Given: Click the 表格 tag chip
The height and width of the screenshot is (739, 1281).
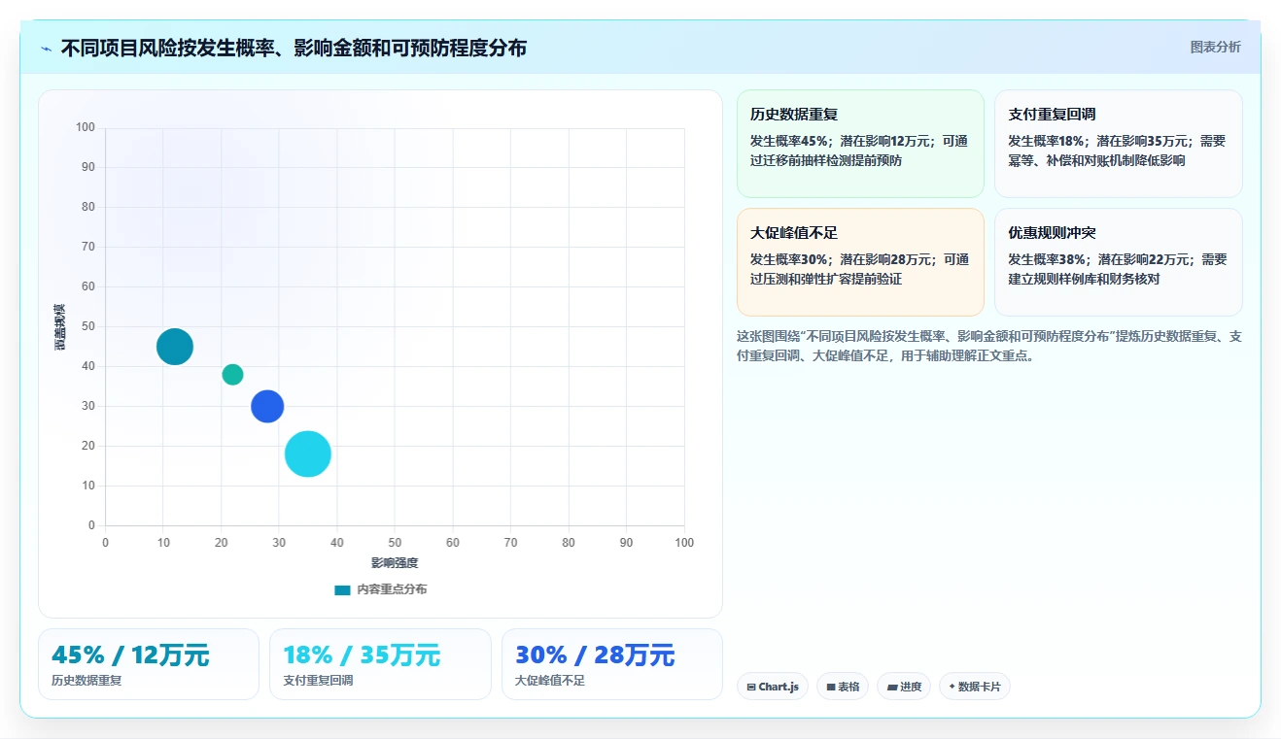Looking at the screenshot, I should pyautogui.click(x=843, y=687).
